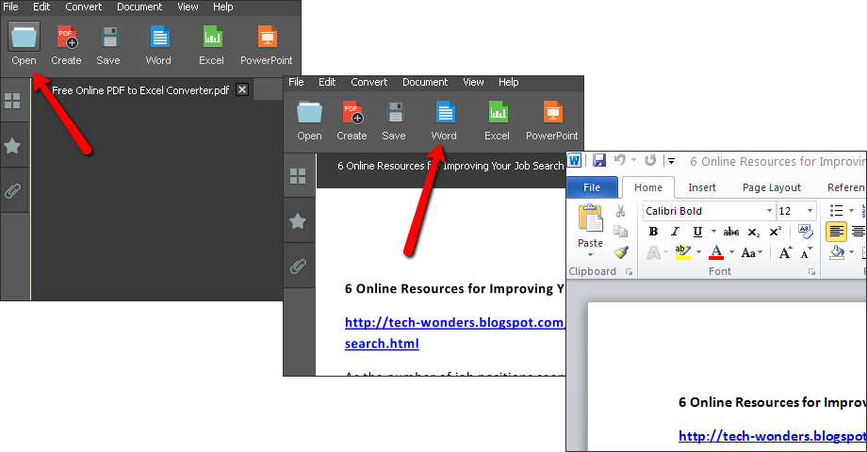Click the Paste clipboard icon in Word
The image size is (867, 452).
[x=591, y=218]
